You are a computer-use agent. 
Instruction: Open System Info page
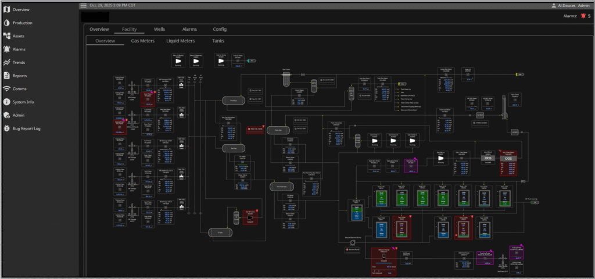[23, 102]
